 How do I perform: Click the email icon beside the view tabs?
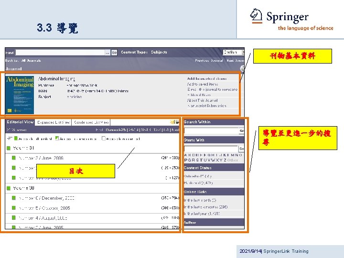click(x=172, y=122)
